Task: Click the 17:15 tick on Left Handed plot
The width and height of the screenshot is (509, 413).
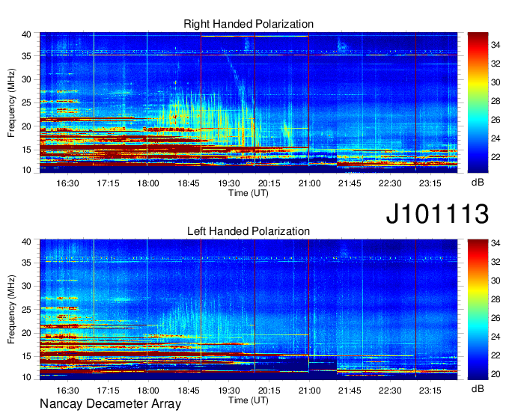Action: click(108, 391)
